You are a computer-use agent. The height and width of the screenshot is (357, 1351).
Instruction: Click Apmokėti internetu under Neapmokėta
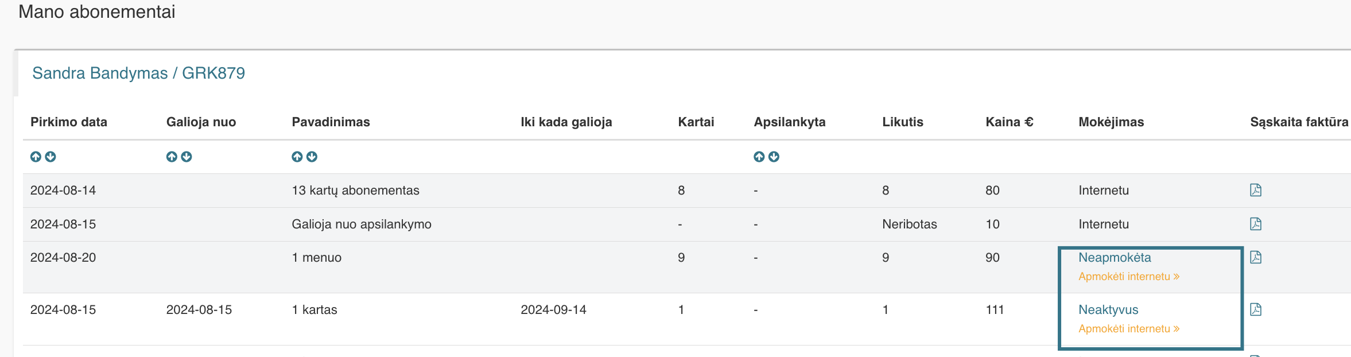click(x=1129, y=277)
